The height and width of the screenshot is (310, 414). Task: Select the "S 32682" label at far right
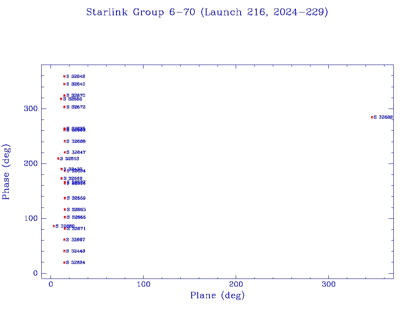tap(383, 117)
